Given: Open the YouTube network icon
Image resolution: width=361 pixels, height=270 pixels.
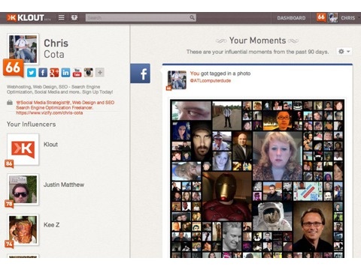Looking at the screenshot, I should 77,73.
